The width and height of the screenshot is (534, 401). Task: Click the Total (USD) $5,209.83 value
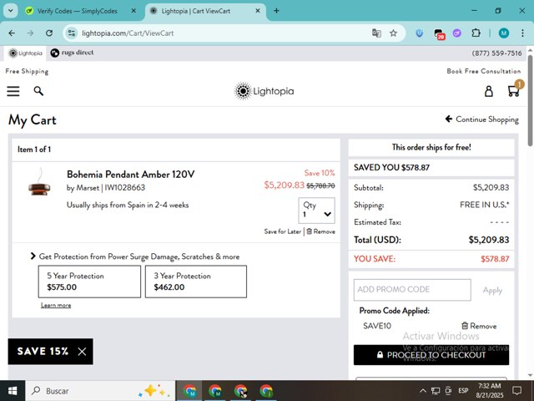point(489,240)
